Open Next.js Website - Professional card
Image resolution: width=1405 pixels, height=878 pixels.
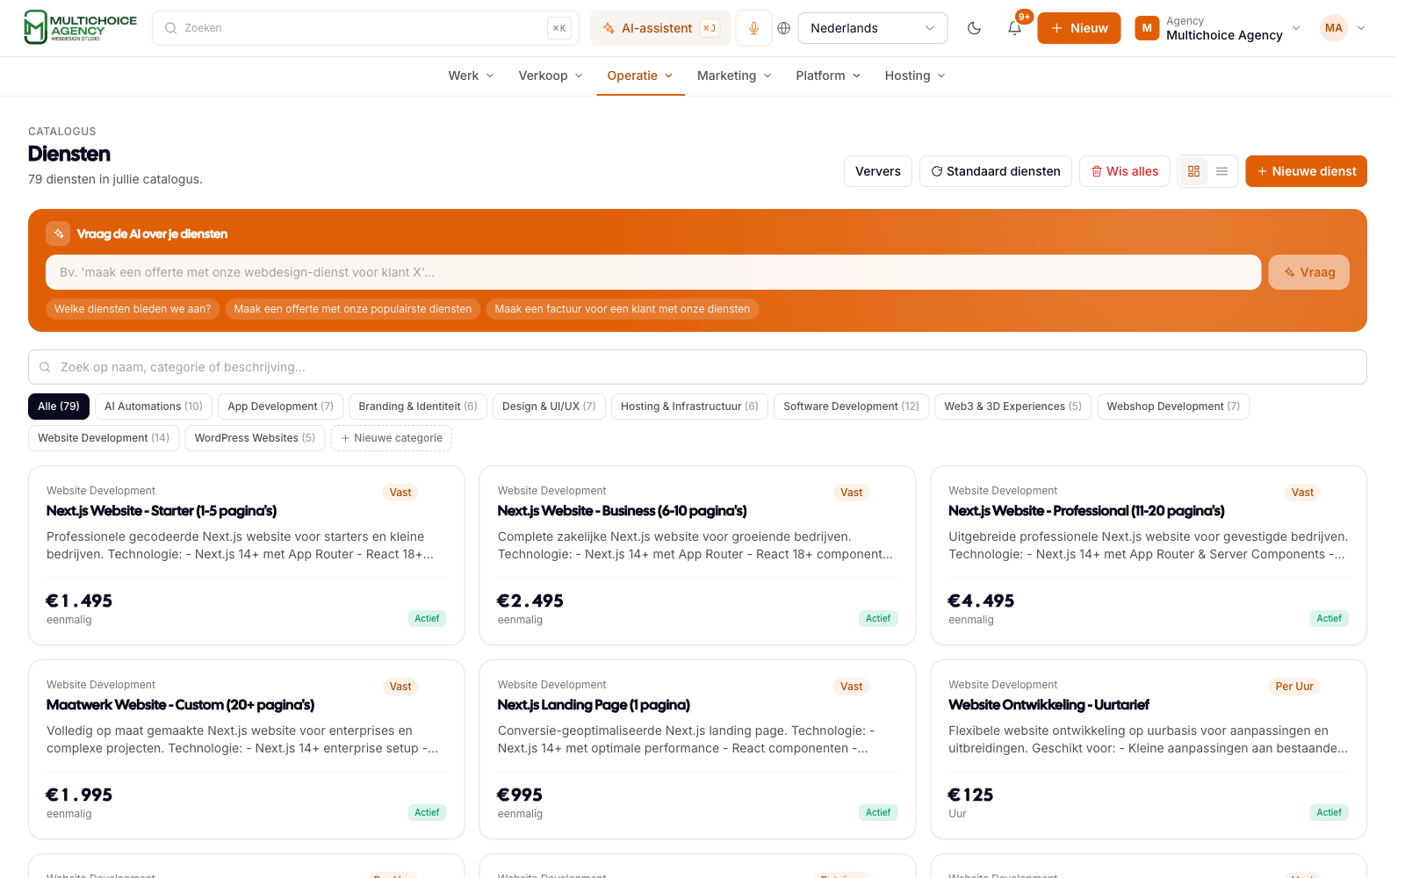(x=1149, y=555)
